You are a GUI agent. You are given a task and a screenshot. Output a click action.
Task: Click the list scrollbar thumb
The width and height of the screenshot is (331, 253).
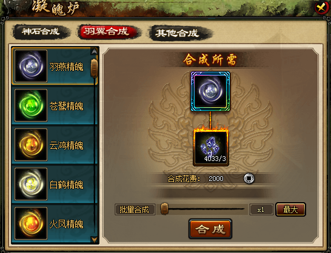(x=94, y=68)
